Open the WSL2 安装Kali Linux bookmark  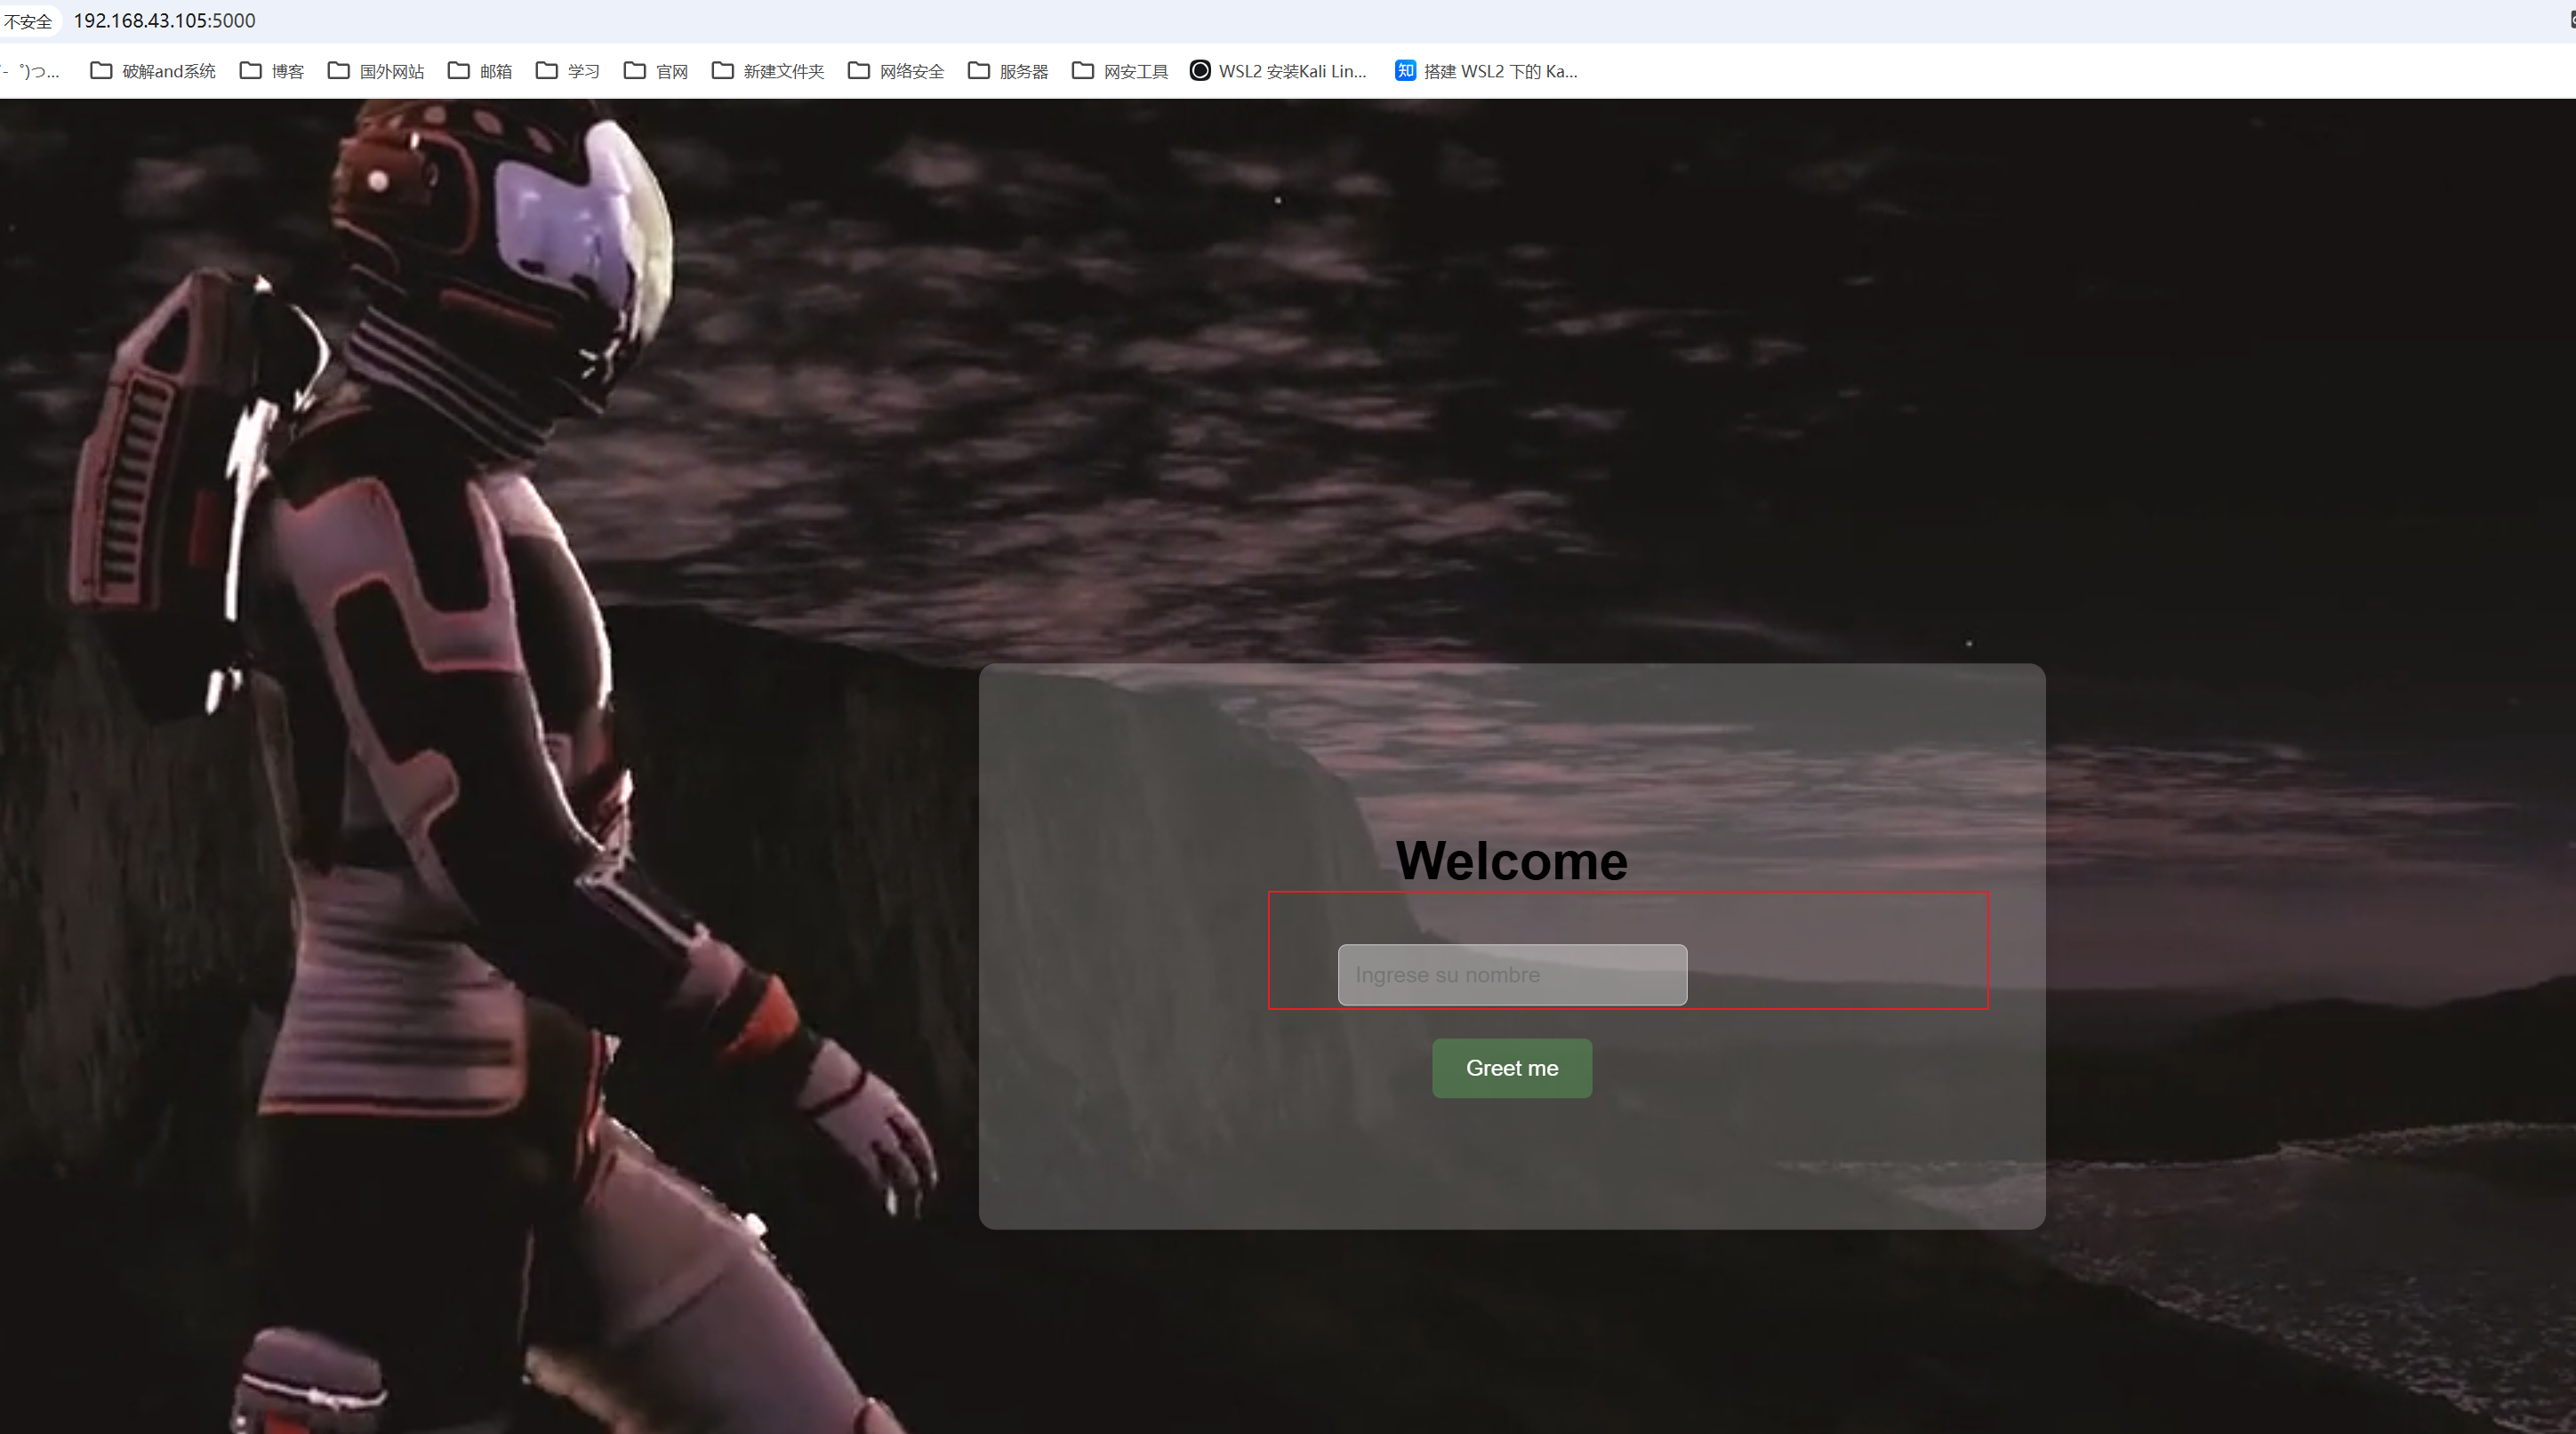click(x=1278, y=71)
